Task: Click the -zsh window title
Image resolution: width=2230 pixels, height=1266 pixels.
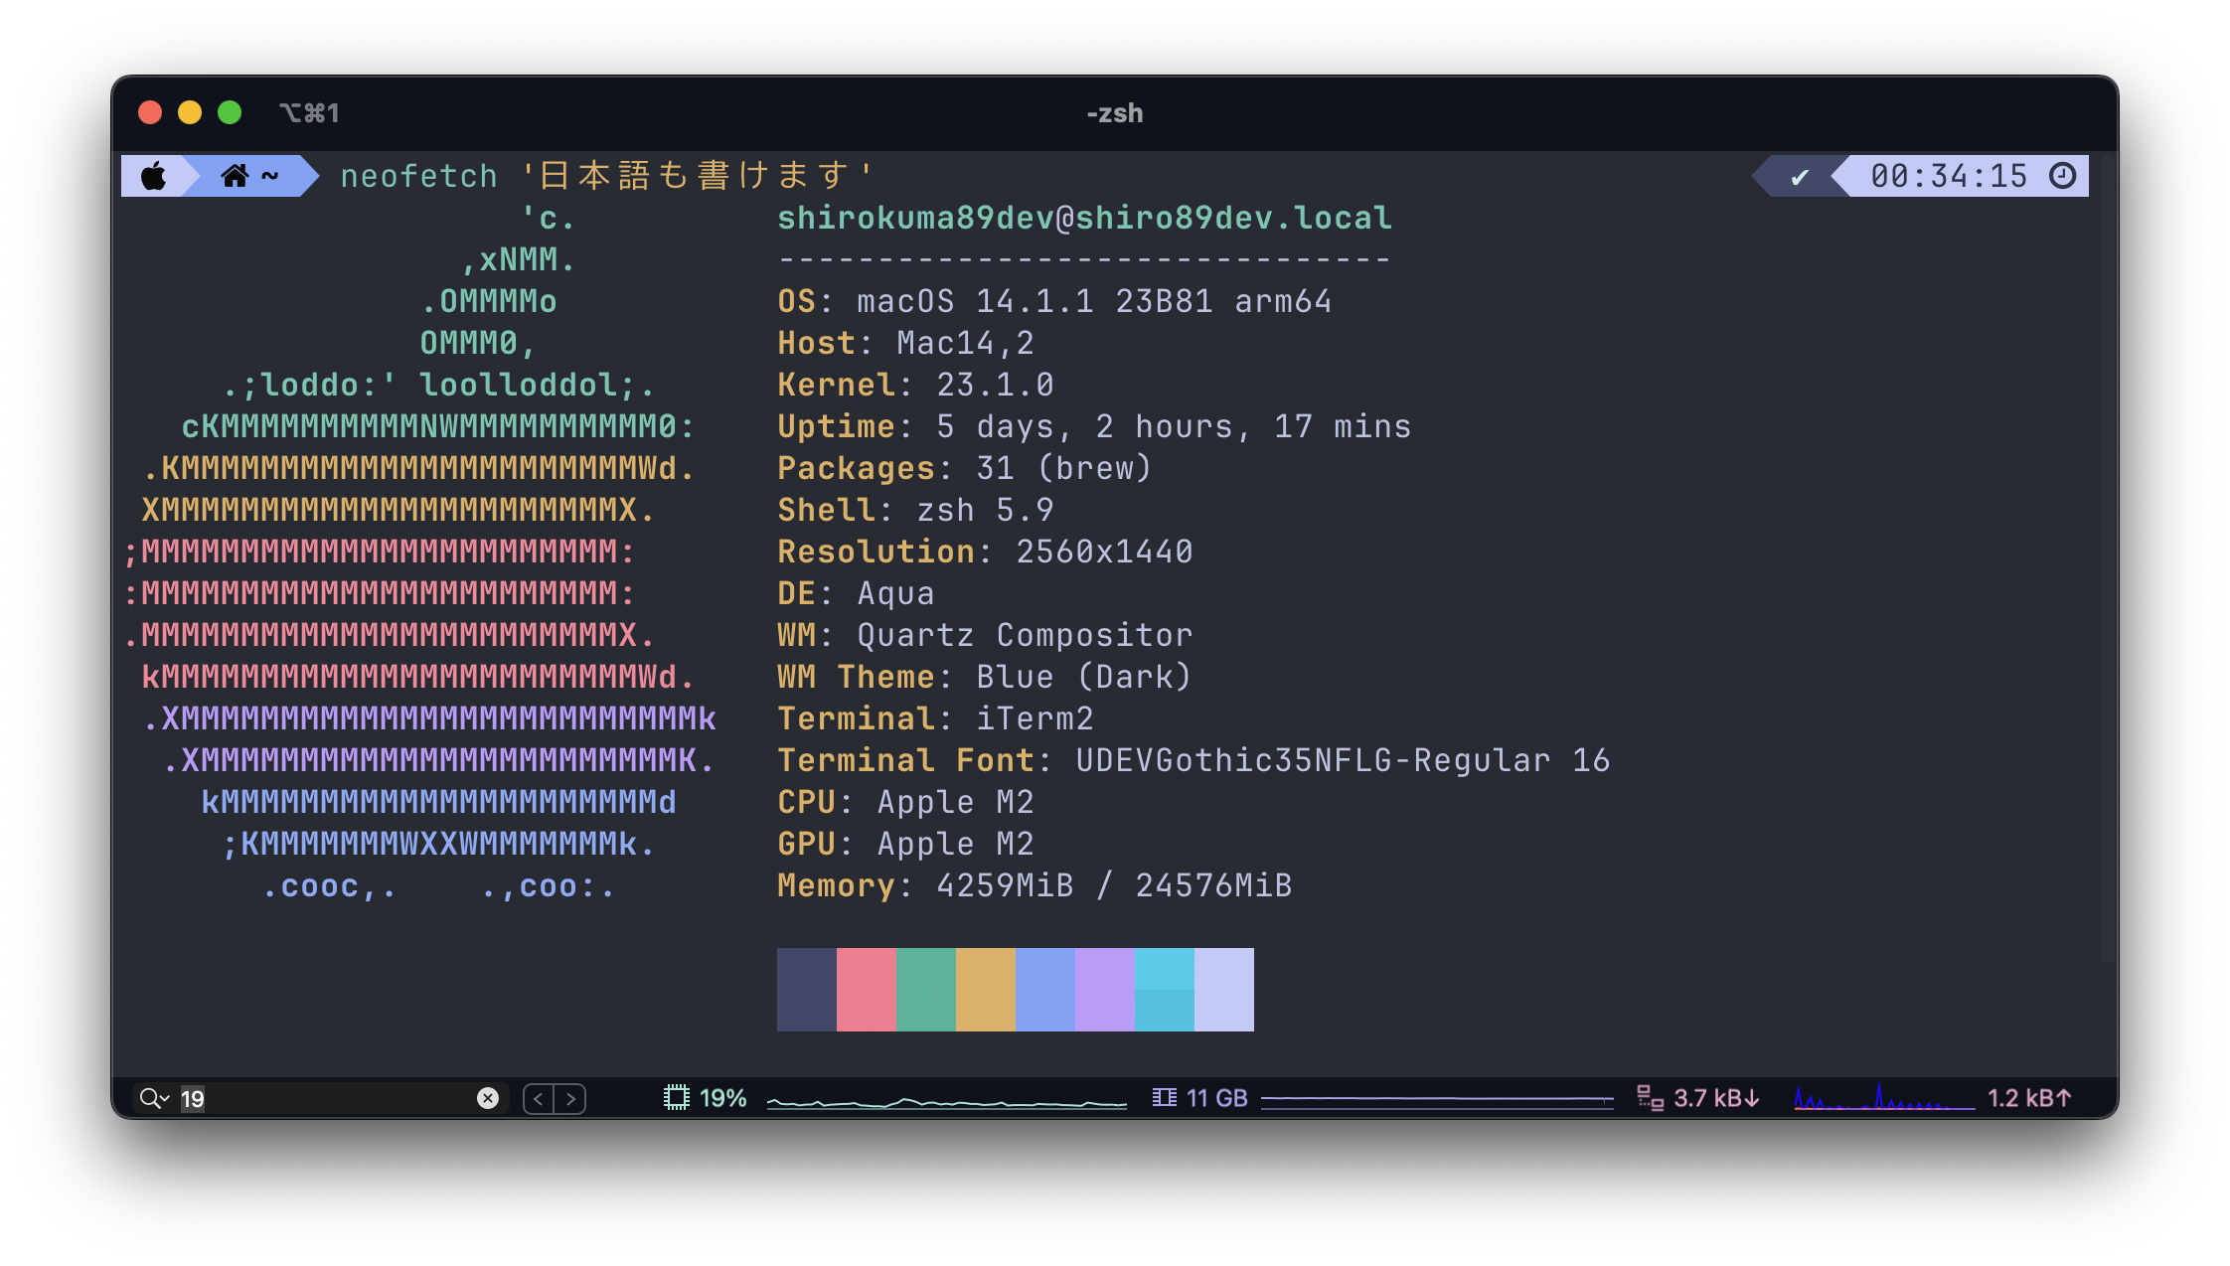Action: [1114, 113]
